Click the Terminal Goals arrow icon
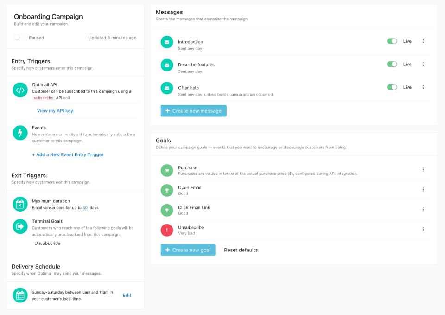The height and width of the screenshot is (315, 445). (19, 226)
